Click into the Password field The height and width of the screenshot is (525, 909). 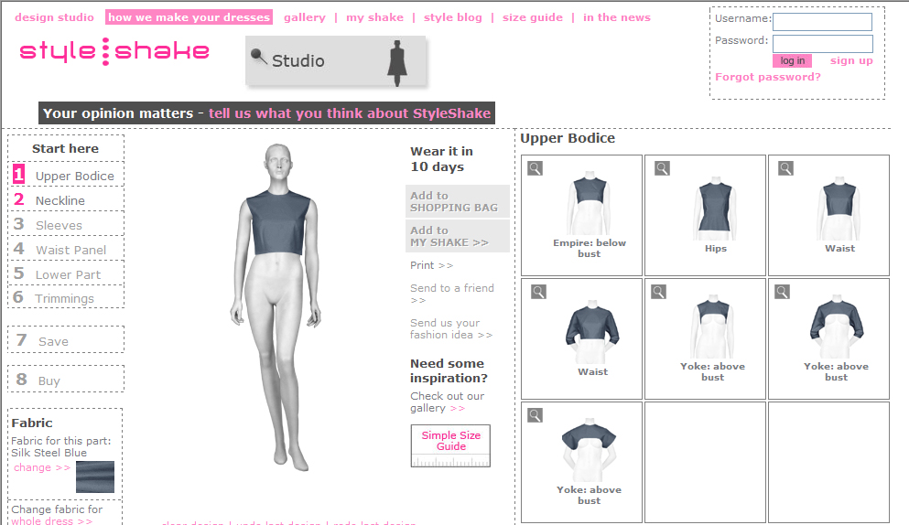coord(823,44)
